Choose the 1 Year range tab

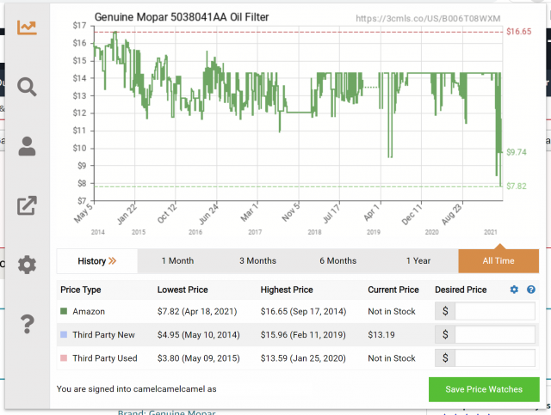click(x=418, y=261)
